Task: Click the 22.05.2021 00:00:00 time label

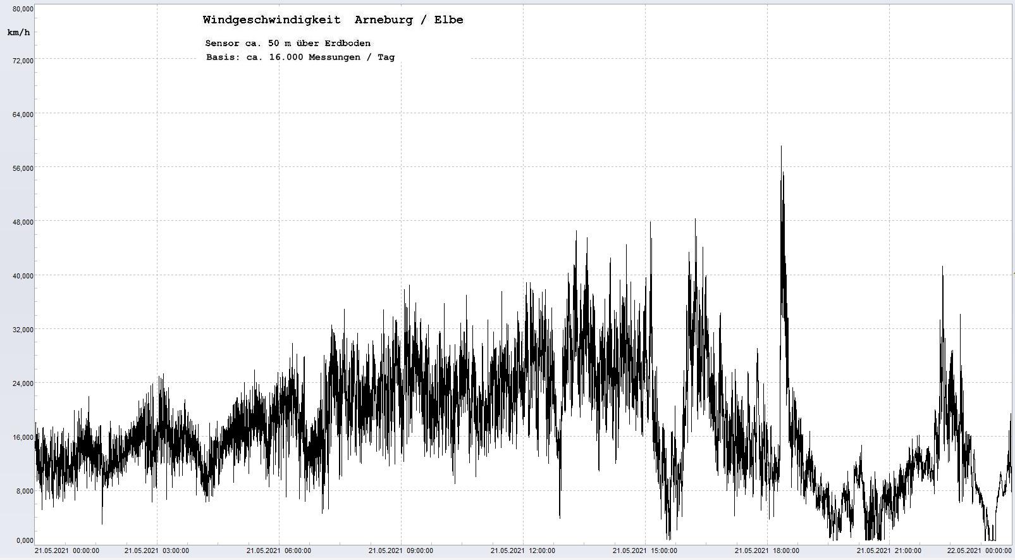Action: coord(979,551)
